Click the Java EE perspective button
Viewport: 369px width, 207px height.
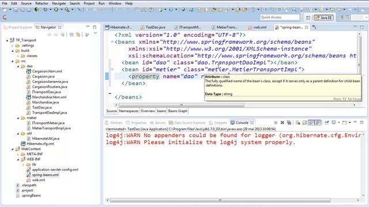point(324,18)
